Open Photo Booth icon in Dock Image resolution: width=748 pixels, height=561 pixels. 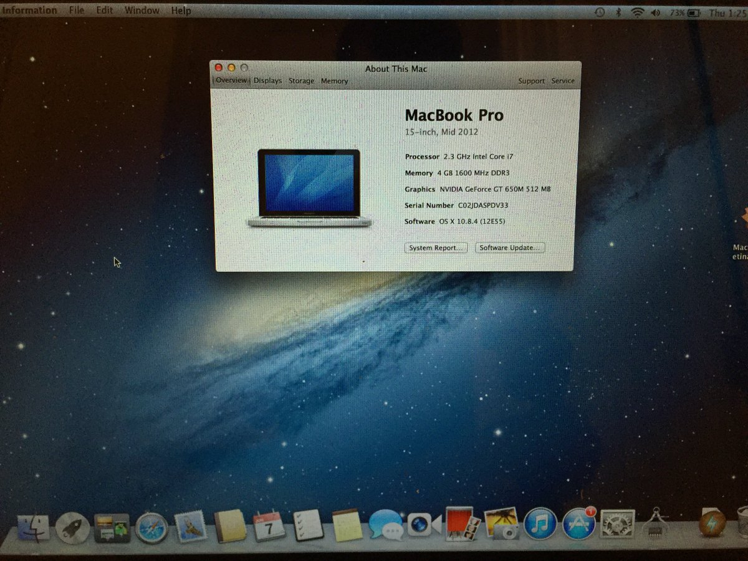pyautogui.click(x=463, y=524)
